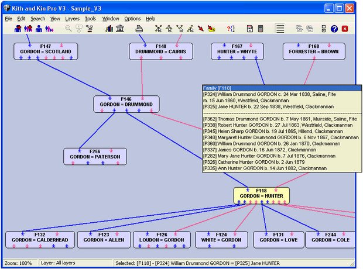Click [P326] Catherine Hunter GORDON entry
Image resolution: width=363 pixels, height=269 pixels.
tap(254, 162)
